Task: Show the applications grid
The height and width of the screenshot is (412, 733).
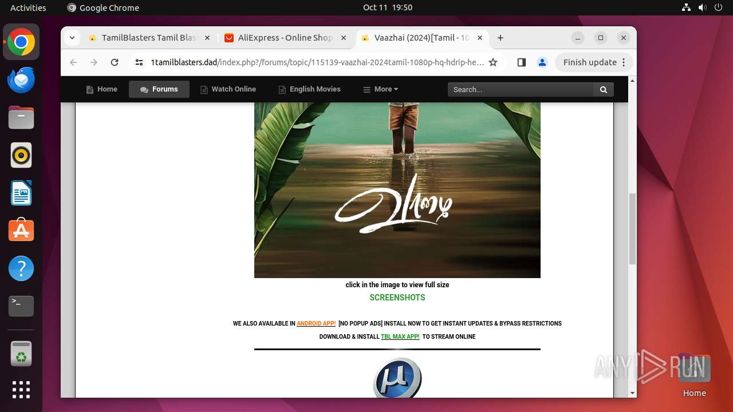Action: tap(21, 390)
